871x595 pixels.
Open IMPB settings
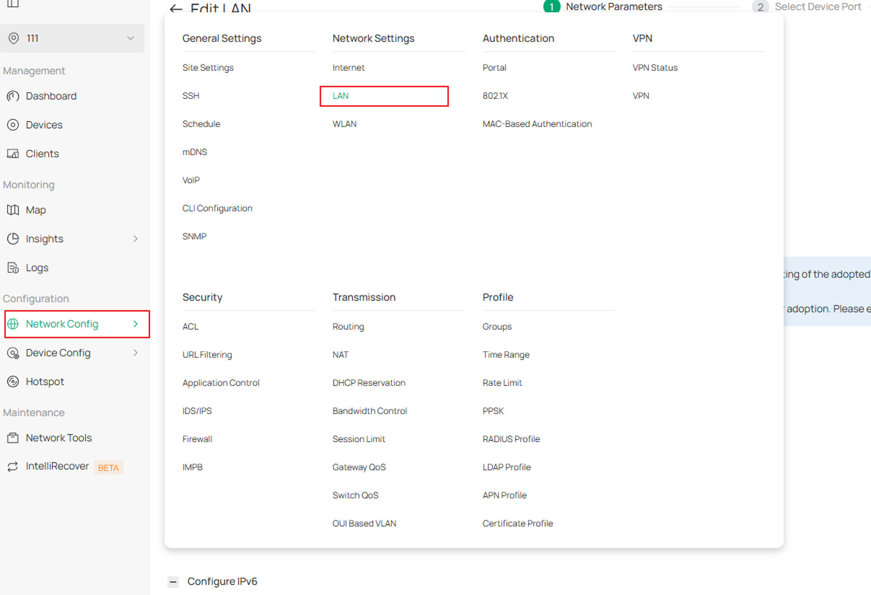point(192,467)
